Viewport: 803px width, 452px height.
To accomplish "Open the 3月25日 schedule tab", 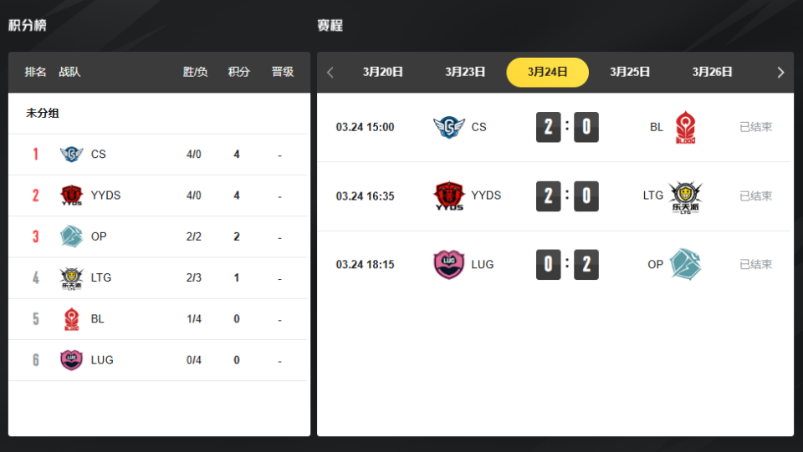I will coord(630,73).
